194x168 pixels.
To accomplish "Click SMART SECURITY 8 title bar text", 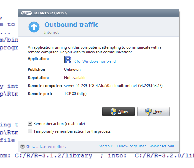I will [x=51, y=13].
